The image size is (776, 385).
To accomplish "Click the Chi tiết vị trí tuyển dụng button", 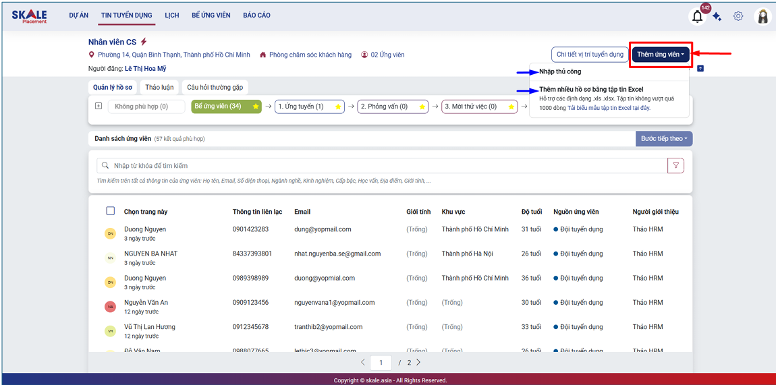I will tap(589, 55).
